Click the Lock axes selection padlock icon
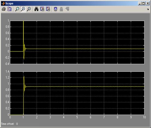 click(x=61, y=9)
